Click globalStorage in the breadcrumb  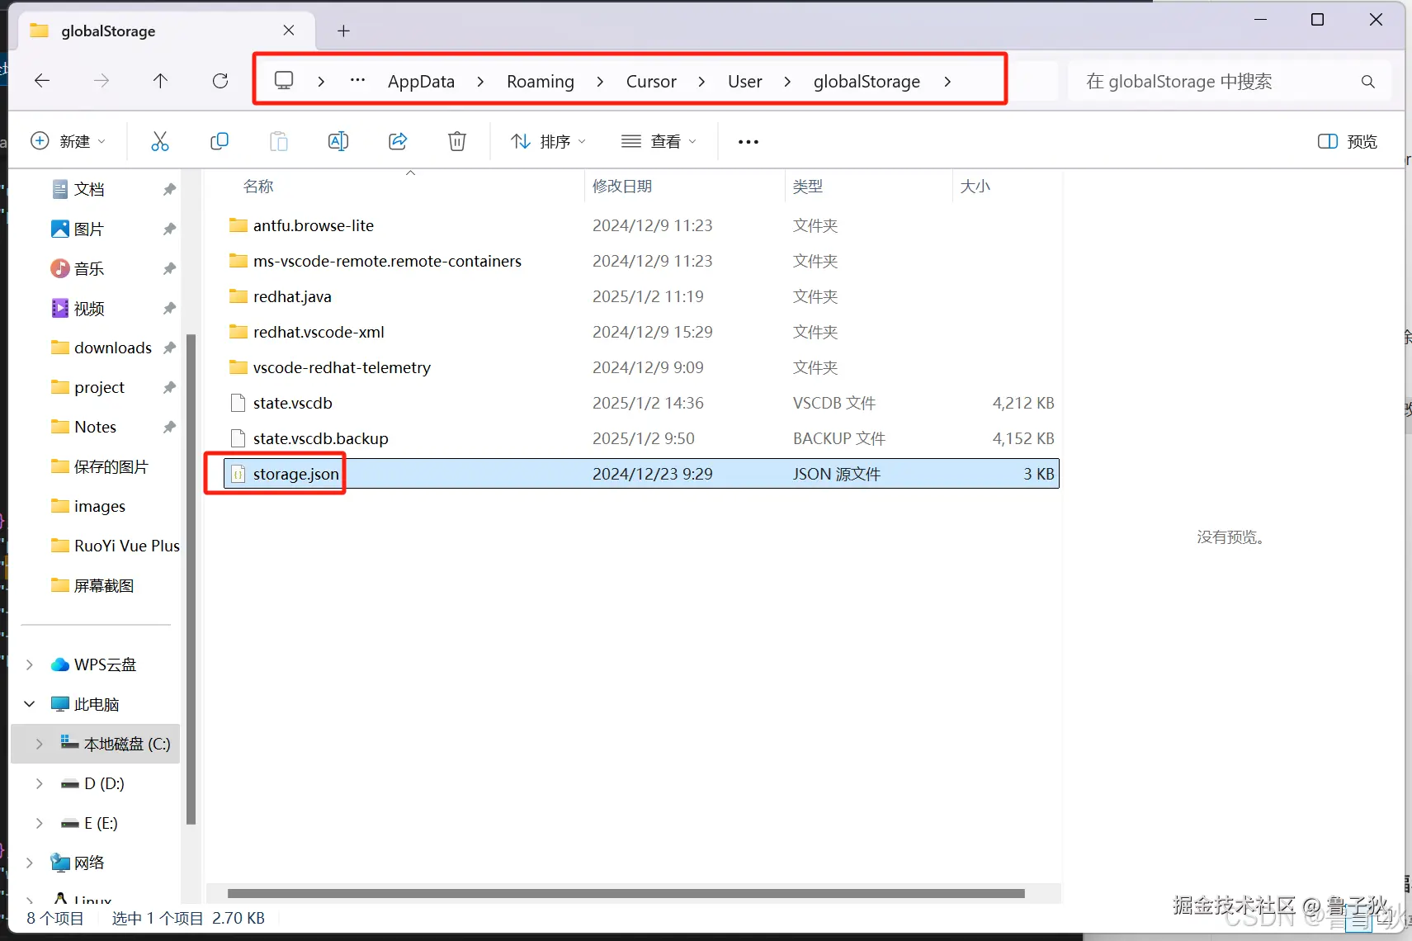(867, 81)
